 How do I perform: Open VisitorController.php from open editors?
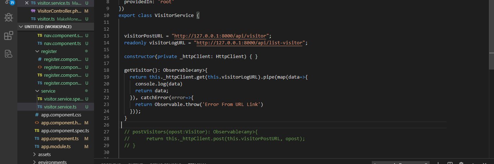point(56,11)
